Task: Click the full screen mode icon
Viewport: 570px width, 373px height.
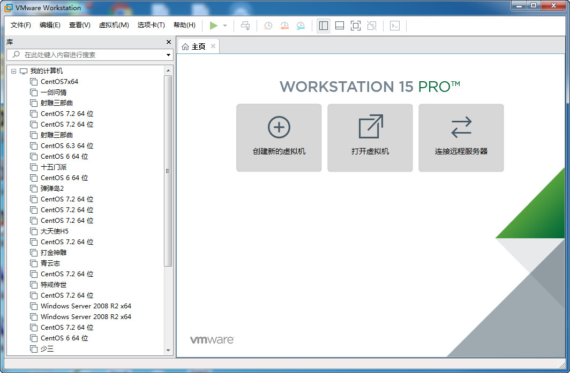Action: 356,26
